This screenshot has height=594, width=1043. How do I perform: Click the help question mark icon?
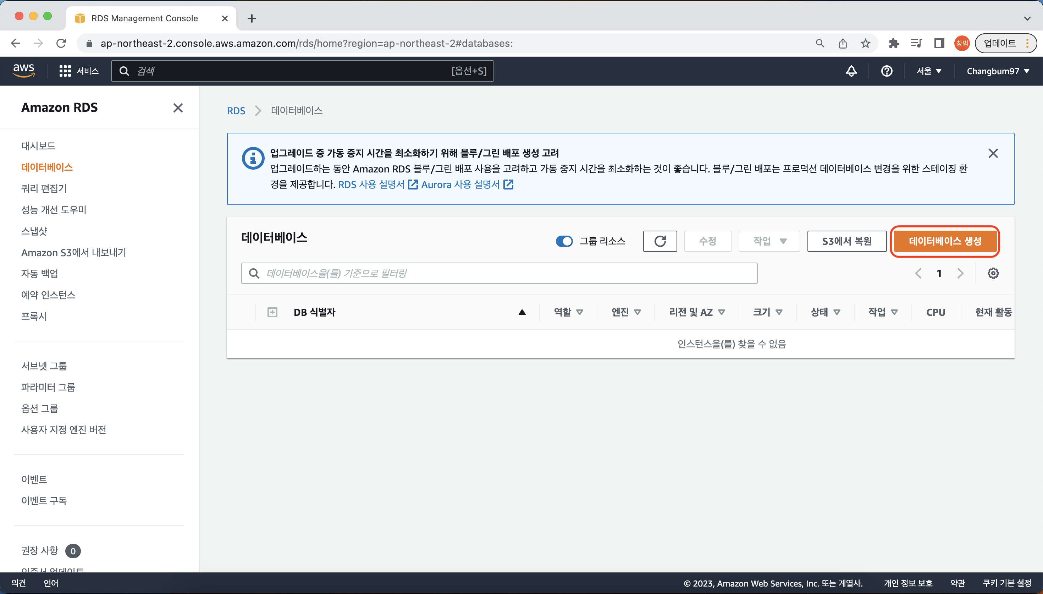tap(887, 71)
